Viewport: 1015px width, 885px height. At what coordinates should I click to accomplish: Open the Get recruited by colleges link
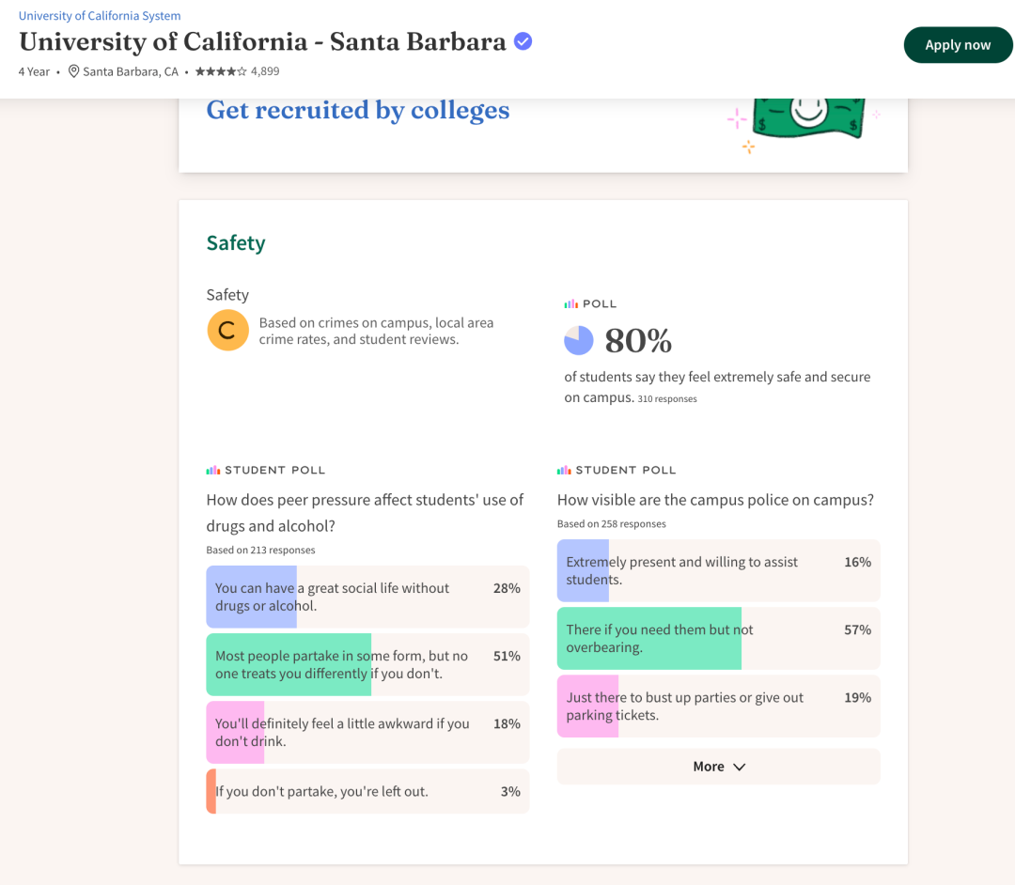[x=358, y=110]
